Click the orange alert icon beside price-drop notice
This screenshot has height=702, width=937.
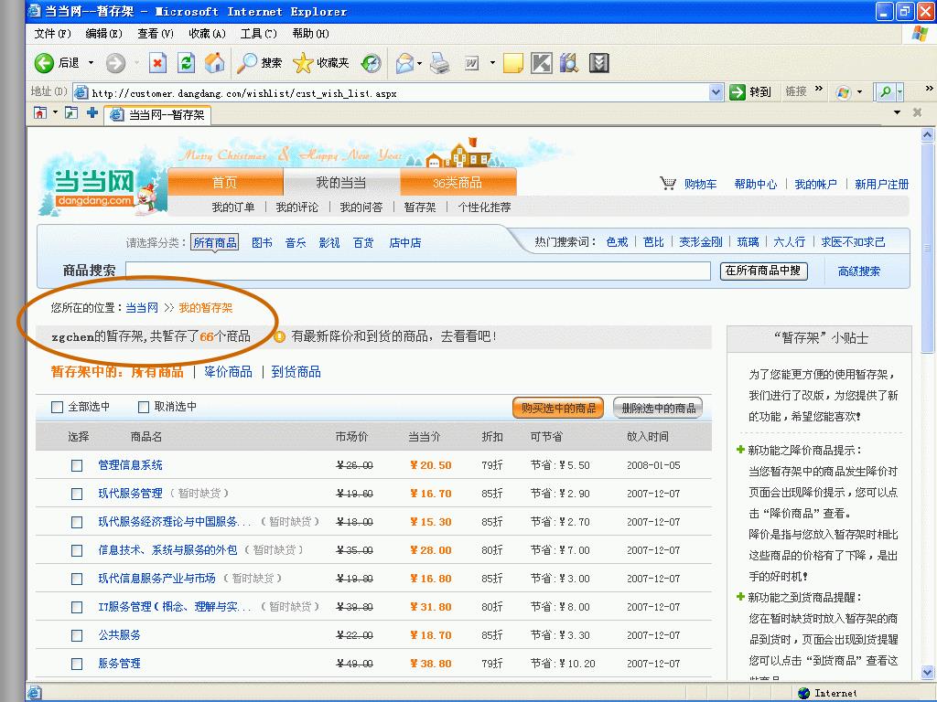[279, 336]
